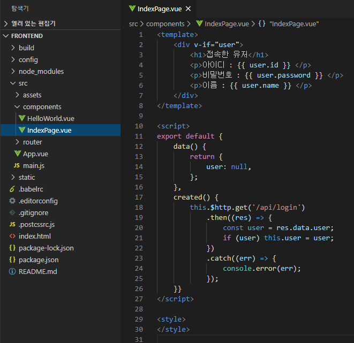This screenshot has width=354, height=343.
Task: Click the HTML icon beside index.html
Action: pyautogui.click(x=12, y=236)
